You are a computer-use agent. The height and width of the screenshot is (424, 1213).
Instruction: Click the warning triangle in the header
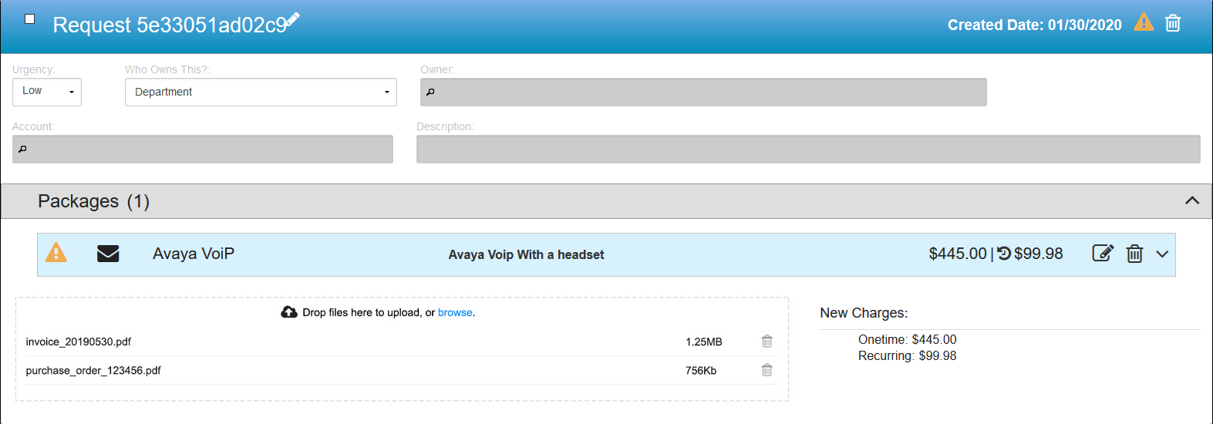click(1144, 22)
